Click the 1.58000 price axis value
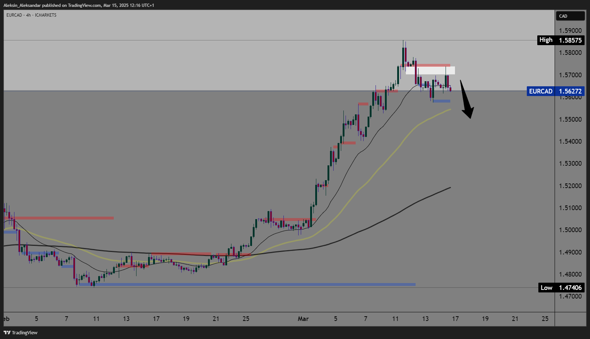 [x=570, y=53]
